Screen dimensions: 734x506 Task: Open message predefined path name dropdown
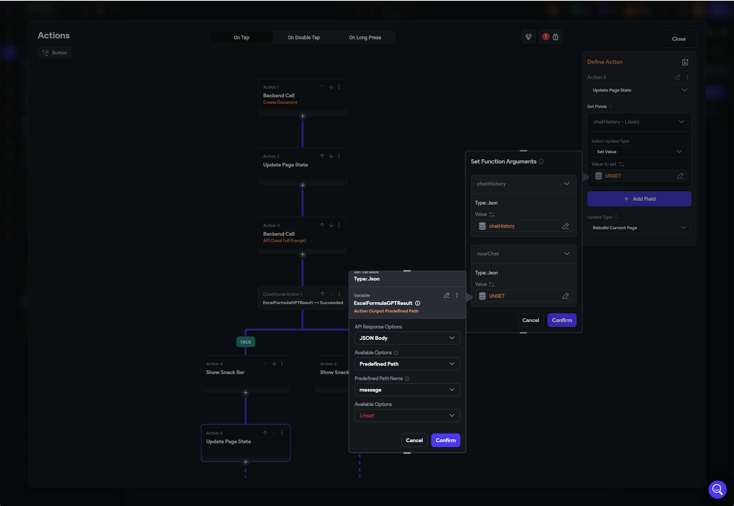(407, 390)
